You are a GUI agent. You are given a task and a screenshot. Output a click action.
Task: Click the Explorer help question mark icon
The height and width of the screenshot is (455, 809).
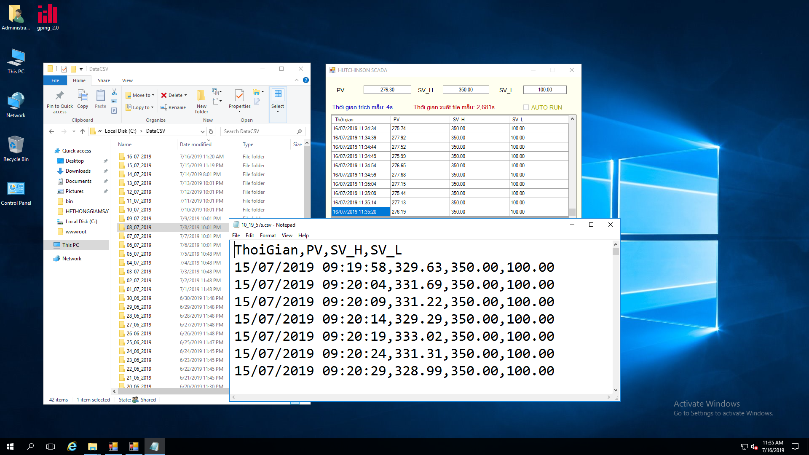coord(306,80)
